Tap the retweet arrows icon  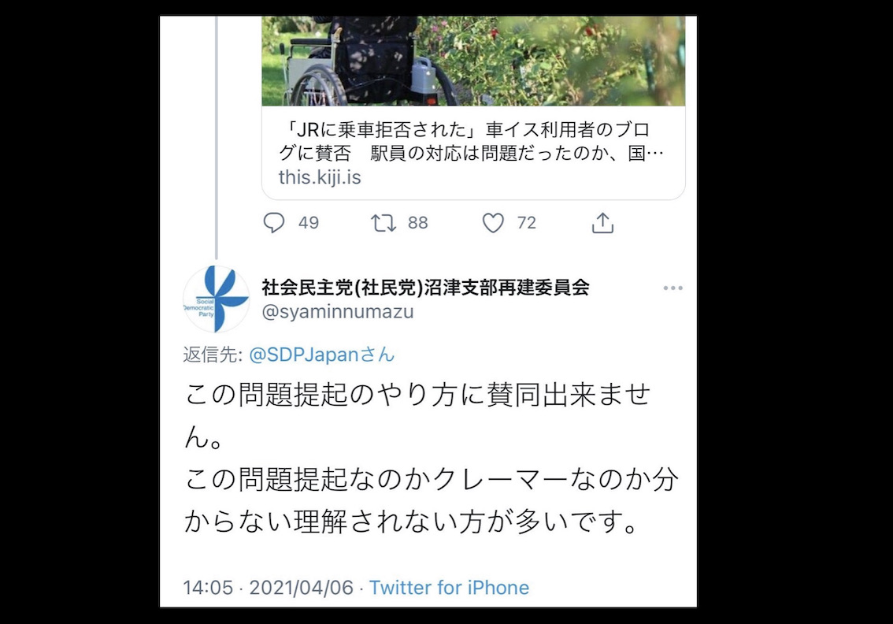point(384,223)
